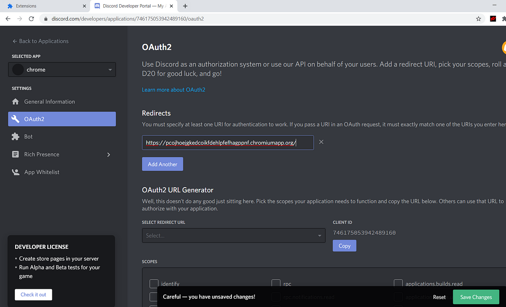Remove the redirect URI with X icon
The image size is (506, 307).
click(321, 142)
